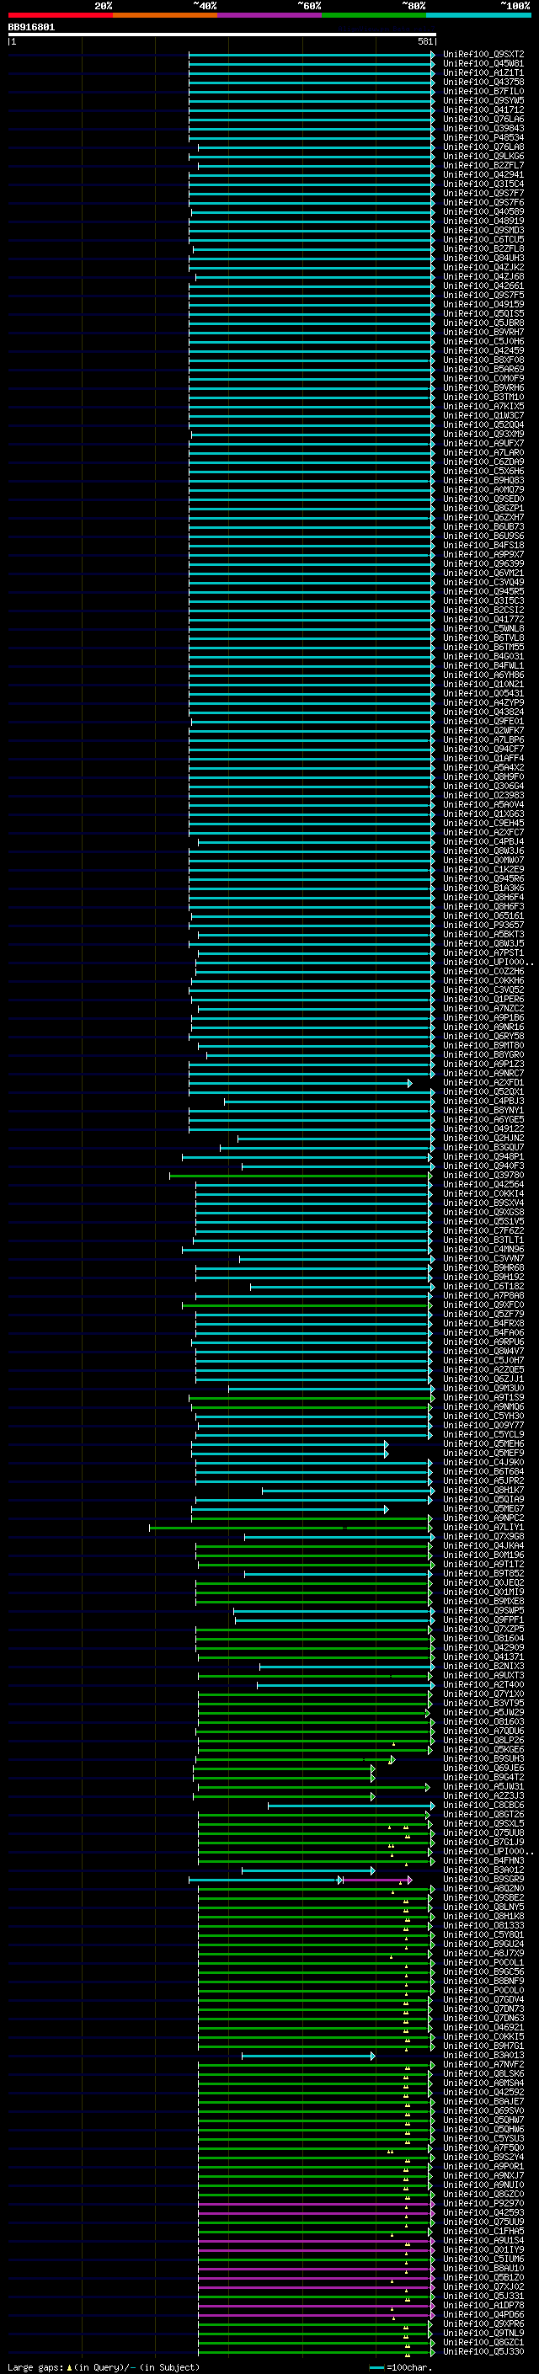Click the cyan ~100% identity legend segment

click(478, 16)
